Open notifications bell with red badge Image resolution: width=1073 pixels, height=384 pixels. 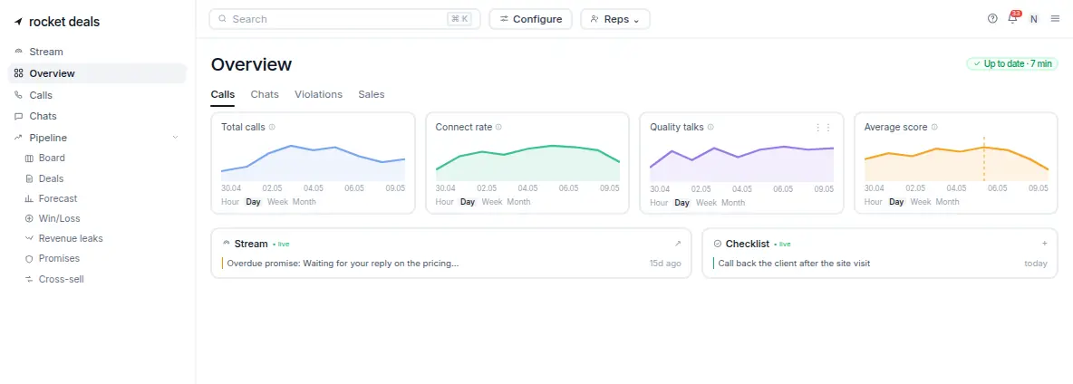click(x=1013, y=18)
